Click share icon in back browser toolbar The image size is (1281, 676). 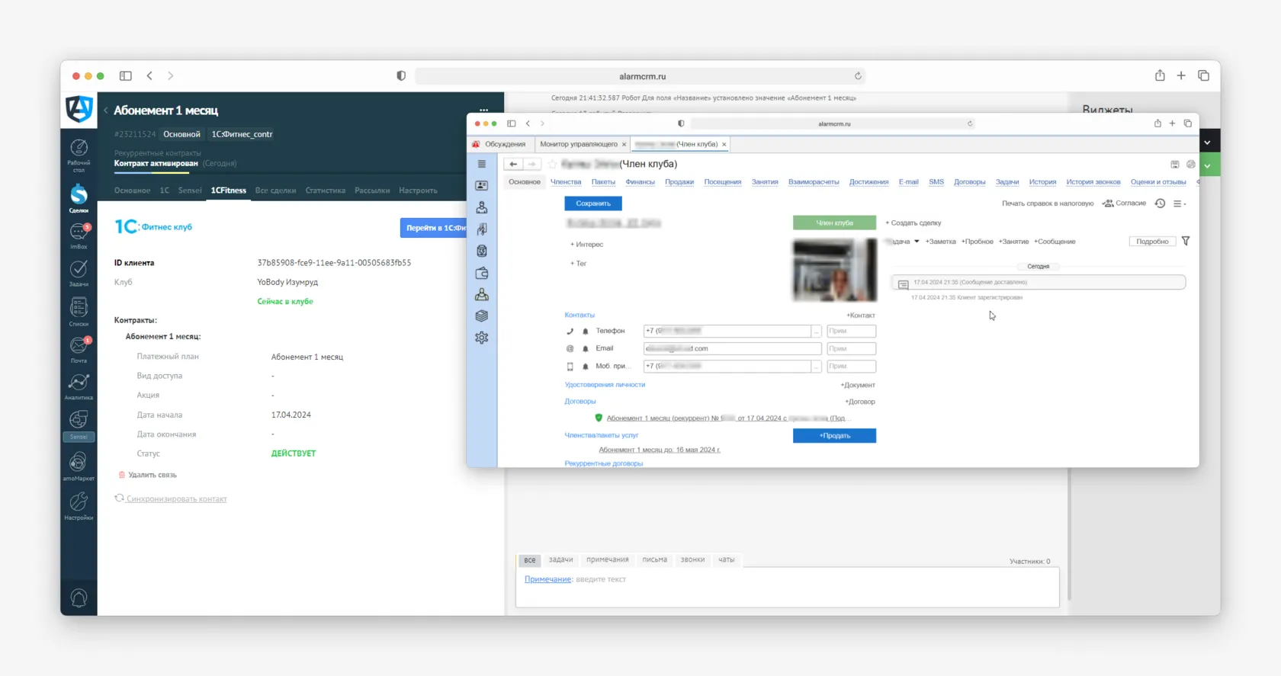[1160, 75]
